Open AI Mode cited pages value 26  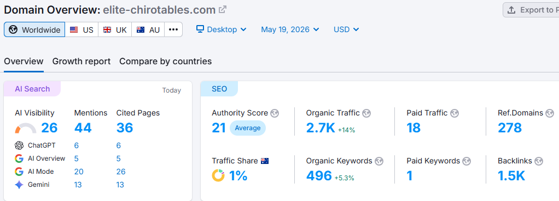point(121,172)
